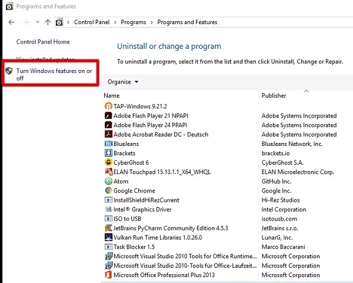Click the TAP-Windows 9.21.2 program icon

coord(108,106)
